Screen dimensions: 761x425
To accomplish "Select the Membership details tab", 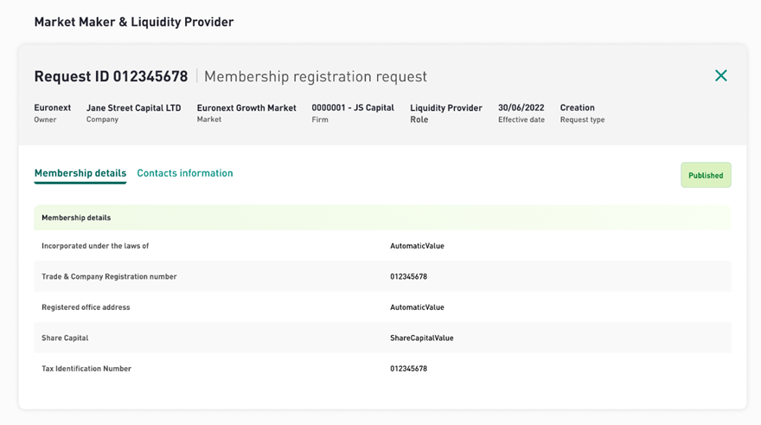I will (x=80, y=173).
